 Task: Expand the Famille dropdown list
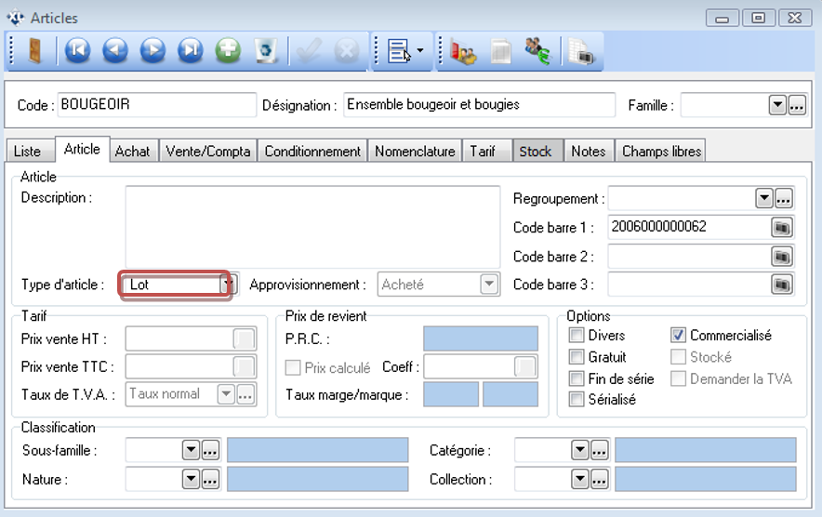[777, 105]
